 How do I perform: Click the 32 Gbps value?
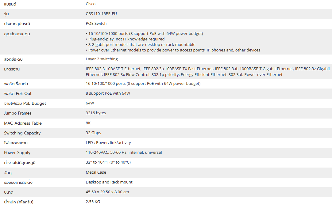point(93,133)
